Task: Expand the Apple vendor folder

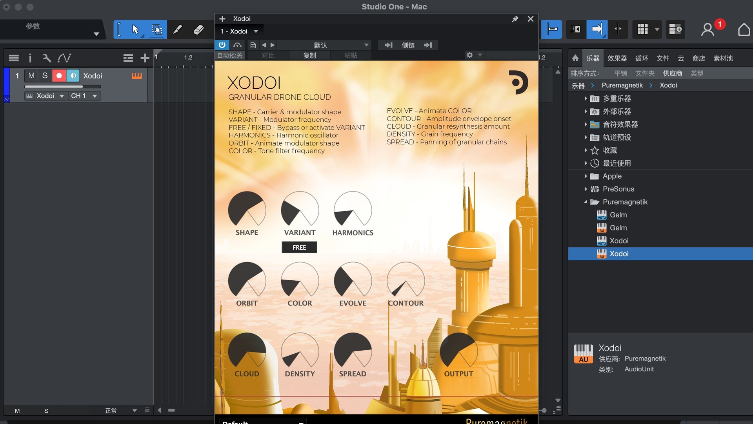Action: 586,176
